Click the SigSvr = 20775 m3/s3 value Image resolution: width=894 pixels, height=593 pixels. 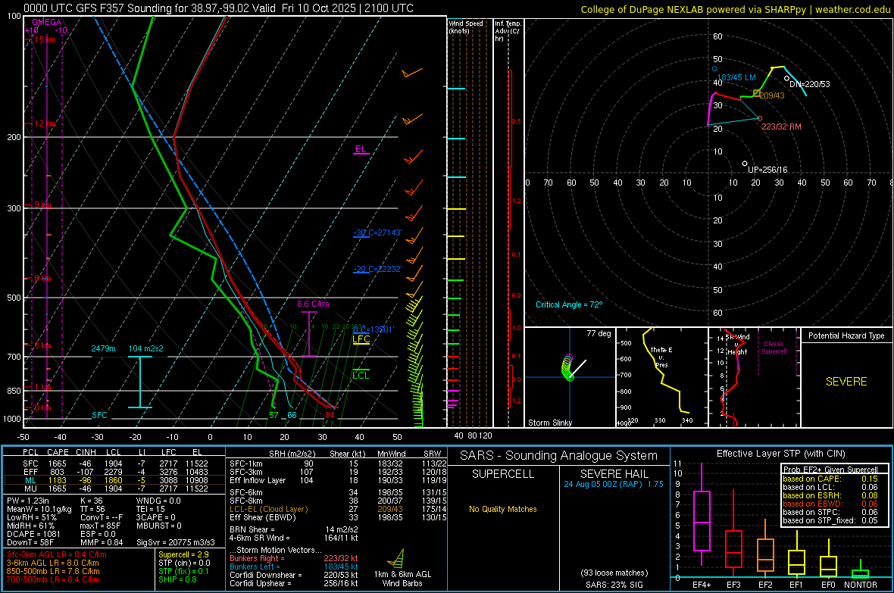click(176, 543)
